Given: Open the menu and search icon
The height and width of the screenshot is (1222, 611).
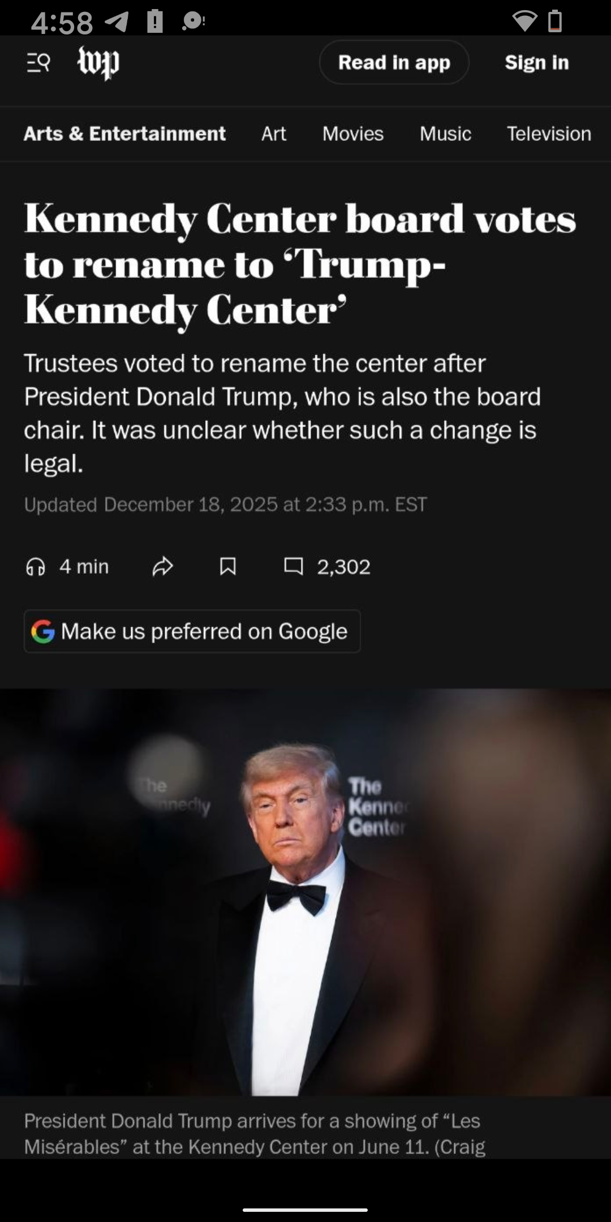Looking at the screenshot, I should point(38,62).
